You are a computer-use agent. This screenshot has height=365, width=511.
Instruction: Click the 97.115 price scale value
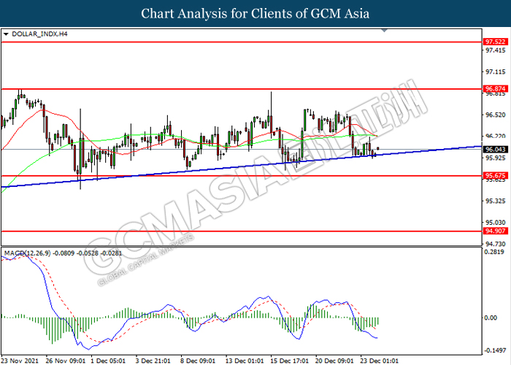[496, 72]
